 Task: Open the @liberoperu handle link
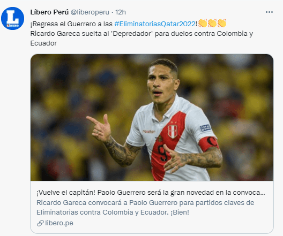[x=90, y=12]
